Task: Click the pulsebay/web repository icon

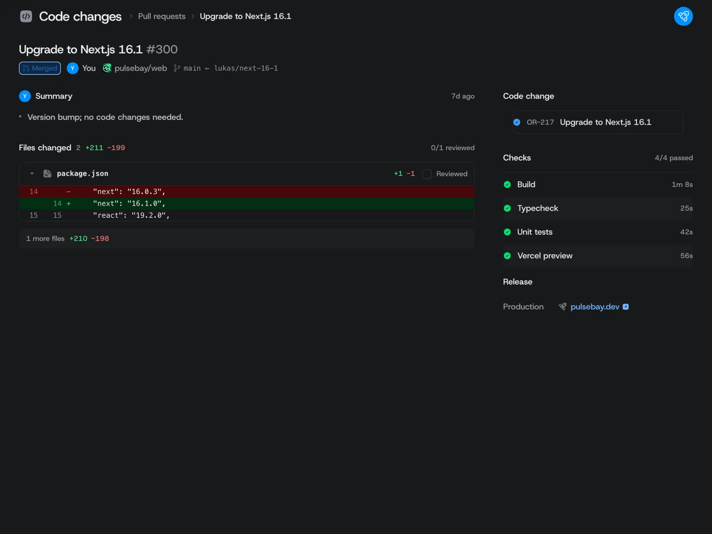Action: pyautogui.click(x=107, y=68)
